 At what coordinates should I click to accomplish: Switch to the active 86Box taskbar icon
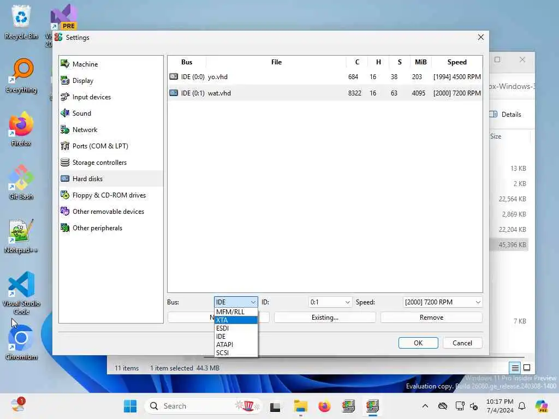[x=372, y=406]
